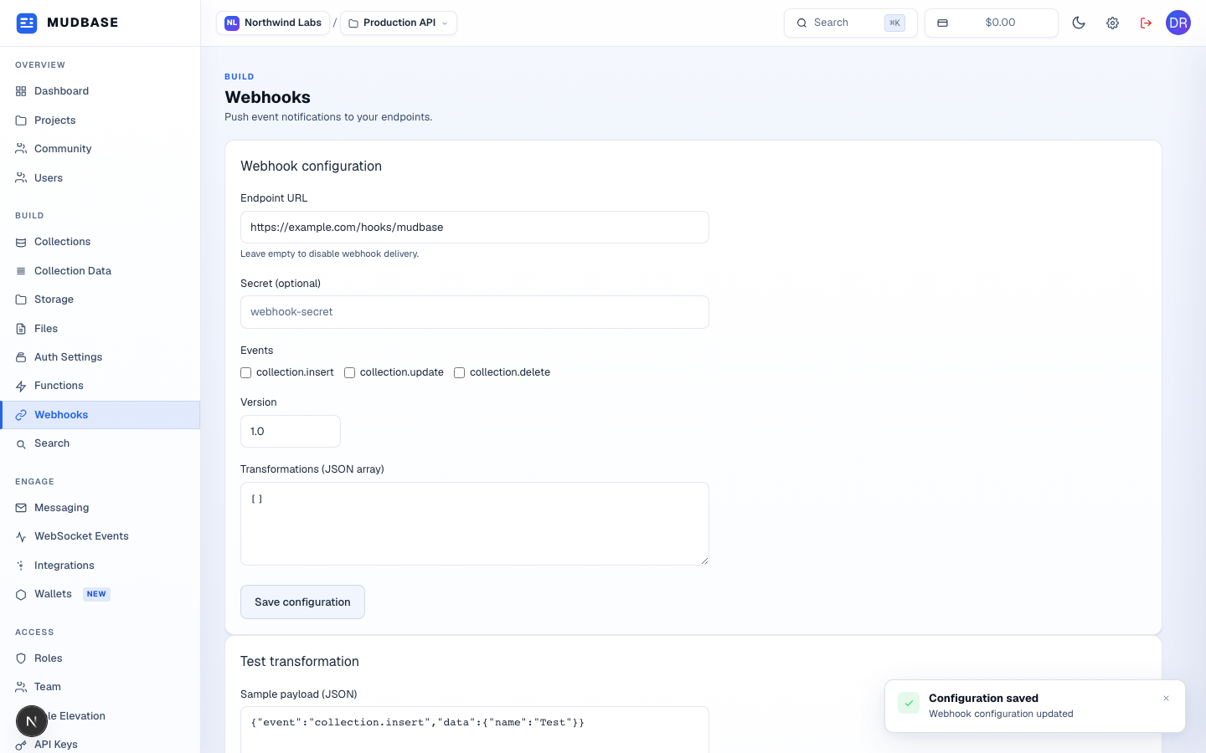Click the red logout icon
Image resolution: width=1206 pixels, height=753 pixels.
[1146, 23]
